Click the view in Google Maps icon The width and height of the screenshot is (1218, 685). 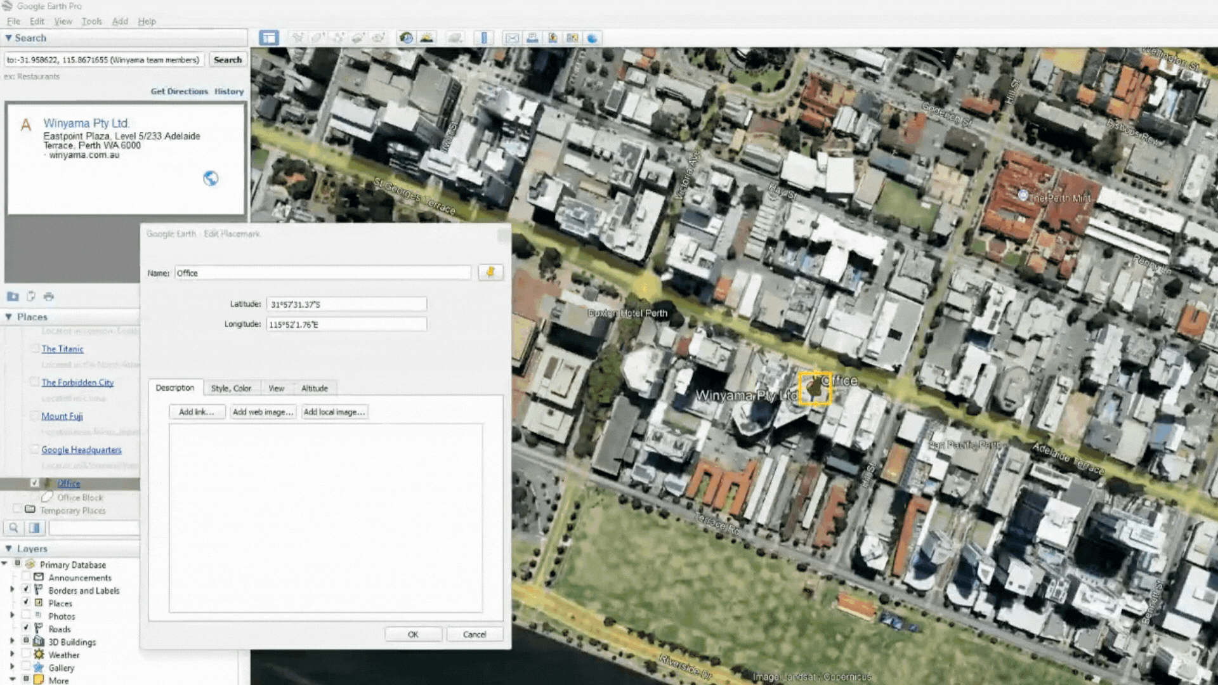572,38
